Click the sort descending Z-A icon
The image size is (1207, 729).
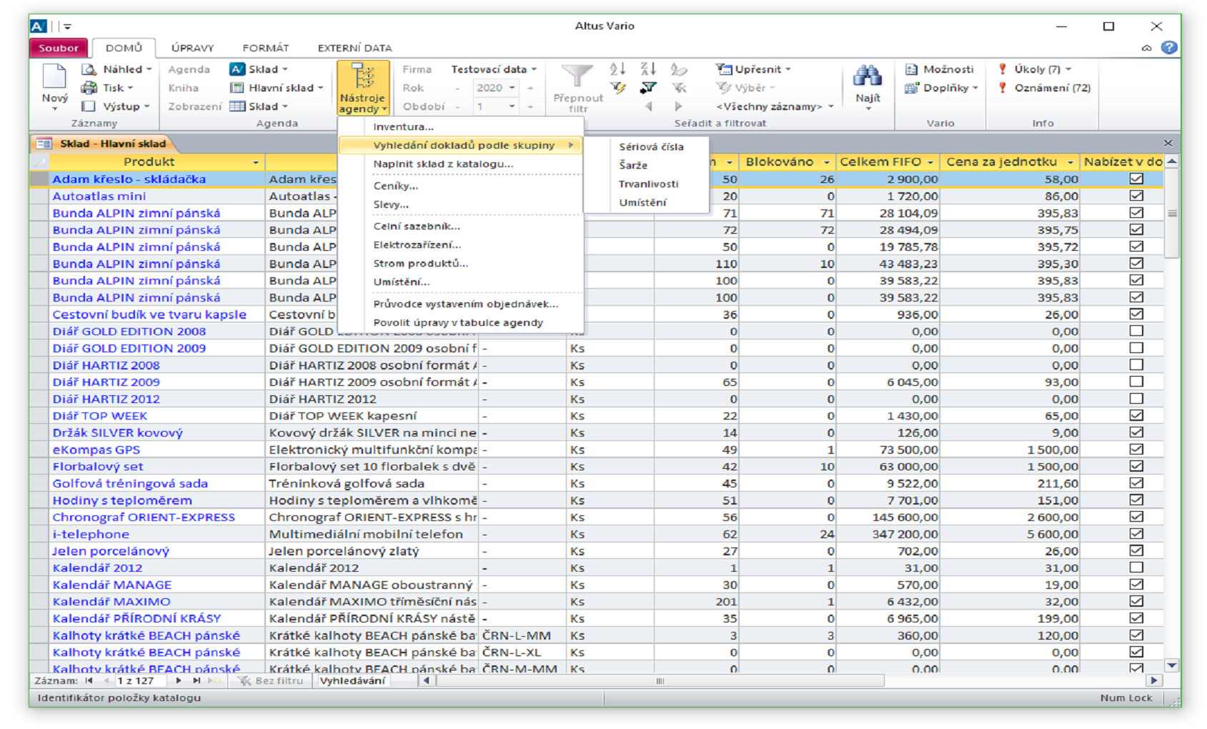pyautogui.click(x=647, y=69)
